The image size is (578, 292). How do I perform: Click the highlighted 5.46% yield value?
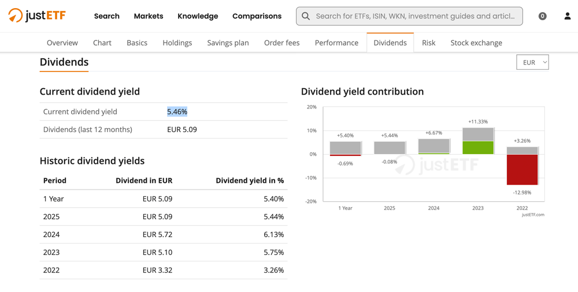click(x=177, y=112)
